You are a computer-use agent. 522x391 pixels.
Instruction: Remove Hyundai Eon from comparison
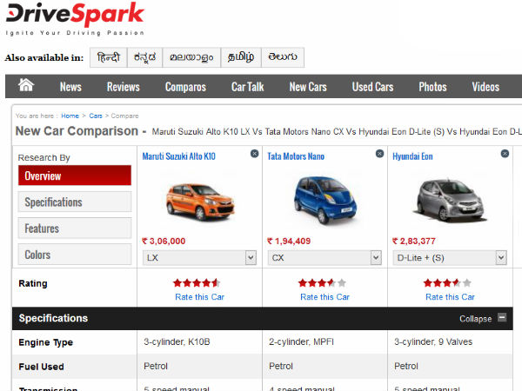tap(505, 153)
